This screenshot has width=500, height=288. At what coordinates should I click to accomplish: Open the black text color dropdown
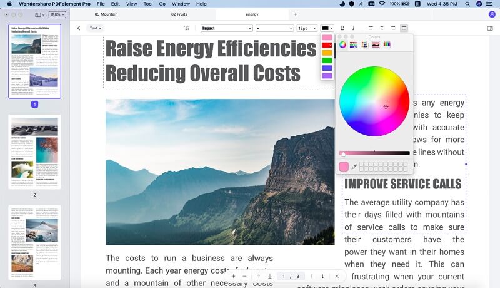point(327,28)
